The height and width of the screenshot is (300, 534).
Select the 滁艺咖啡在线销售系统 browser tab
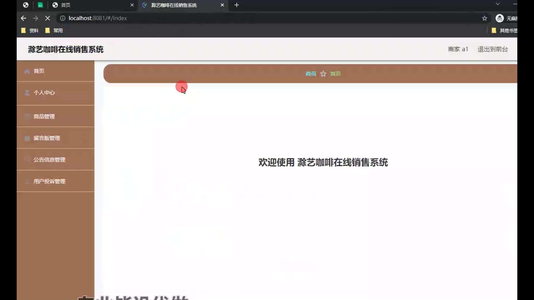click(183, 5)
